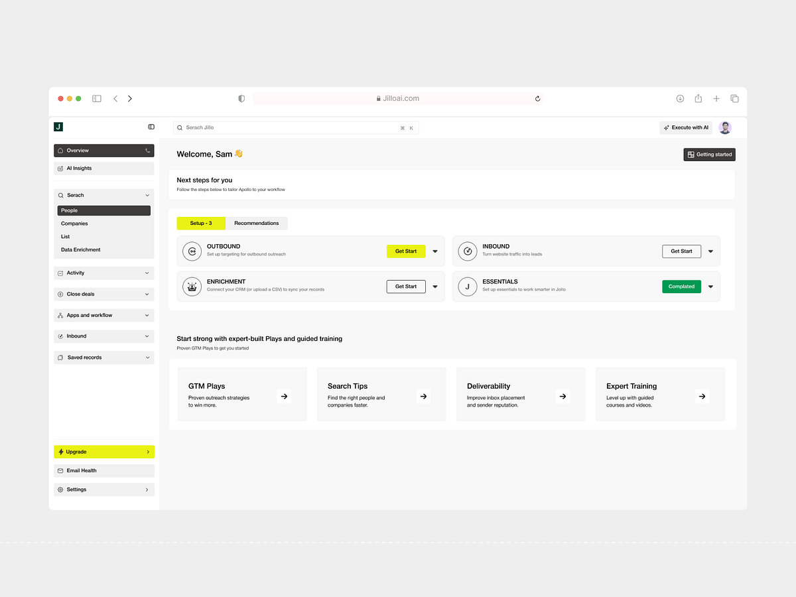
Task: Click the privacy shield icon
Action: coord(241,98)
